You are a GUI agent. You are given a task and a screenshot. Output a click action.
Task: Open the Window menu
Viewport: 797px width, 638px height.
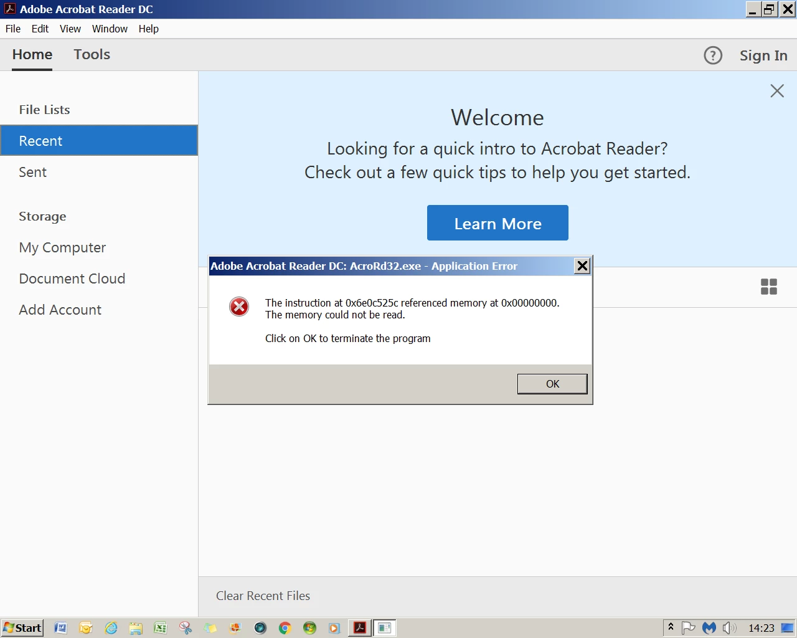(x=110, y=29)
